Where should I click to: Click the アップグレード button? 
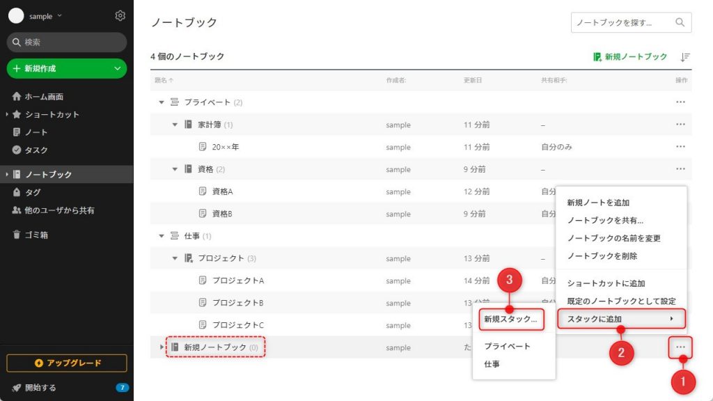point(67,363)
